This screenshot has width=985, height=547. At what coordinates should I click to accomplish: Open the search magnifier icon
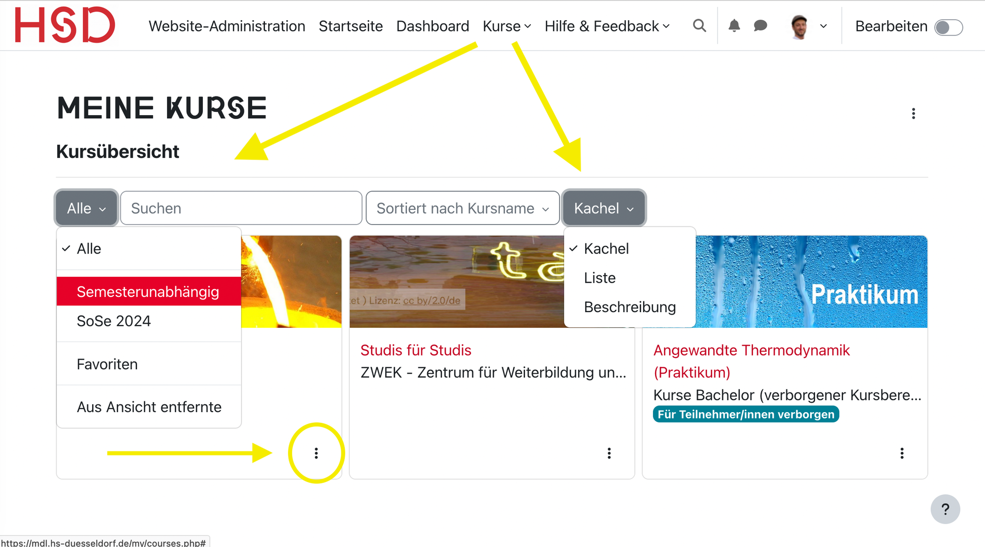[x=699, y=26]
